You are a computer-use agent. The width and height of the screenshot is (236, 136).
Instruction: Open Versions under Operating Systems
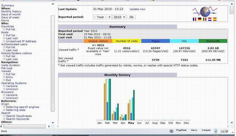click(x=12, y=86)
